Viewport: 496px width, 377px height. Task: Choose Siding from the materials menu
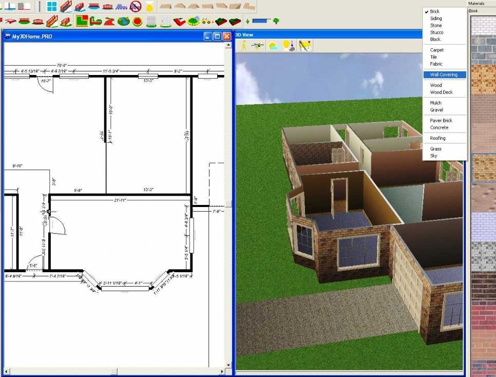point(436,18)
